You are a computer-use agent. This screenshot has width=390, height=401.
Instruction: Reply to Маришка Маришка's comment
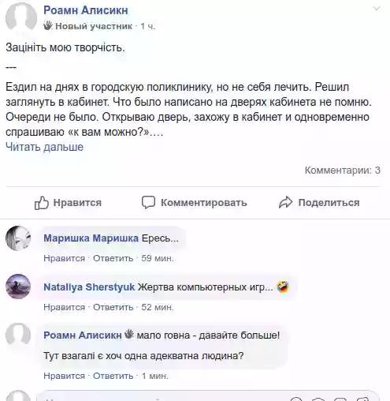click(x=113, y=258)
